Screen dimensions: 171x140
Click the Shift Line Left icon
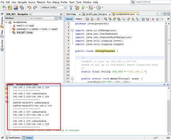coord(143,19)
